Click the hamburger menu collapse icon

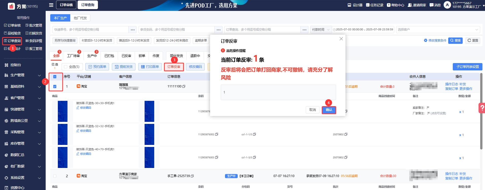click(51, 5)
